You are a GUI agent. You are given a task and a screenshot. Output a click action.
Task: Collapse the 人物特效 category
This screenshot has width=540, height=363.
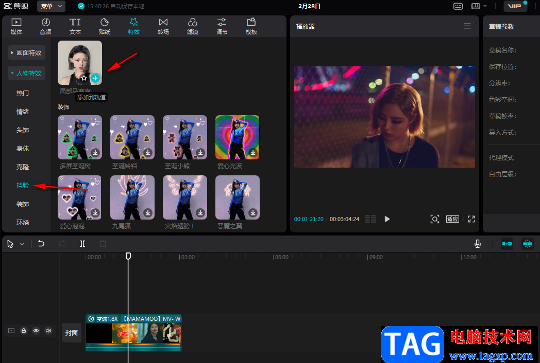26,73
